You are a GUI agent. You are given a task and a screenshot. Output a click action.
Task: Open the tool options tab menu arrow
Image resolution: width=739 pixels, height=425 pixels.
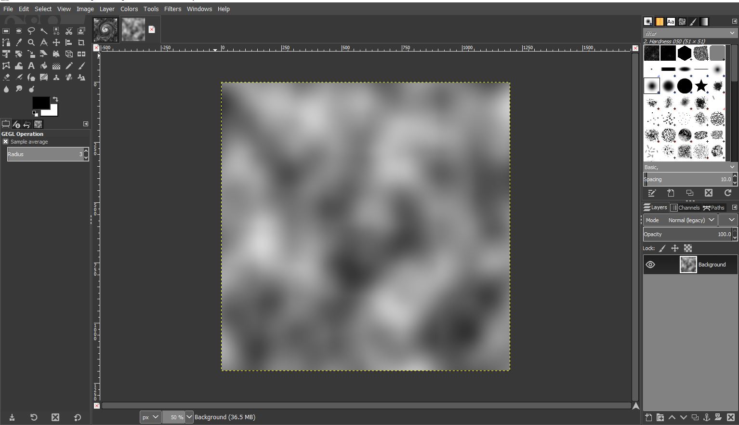point(86,124)
